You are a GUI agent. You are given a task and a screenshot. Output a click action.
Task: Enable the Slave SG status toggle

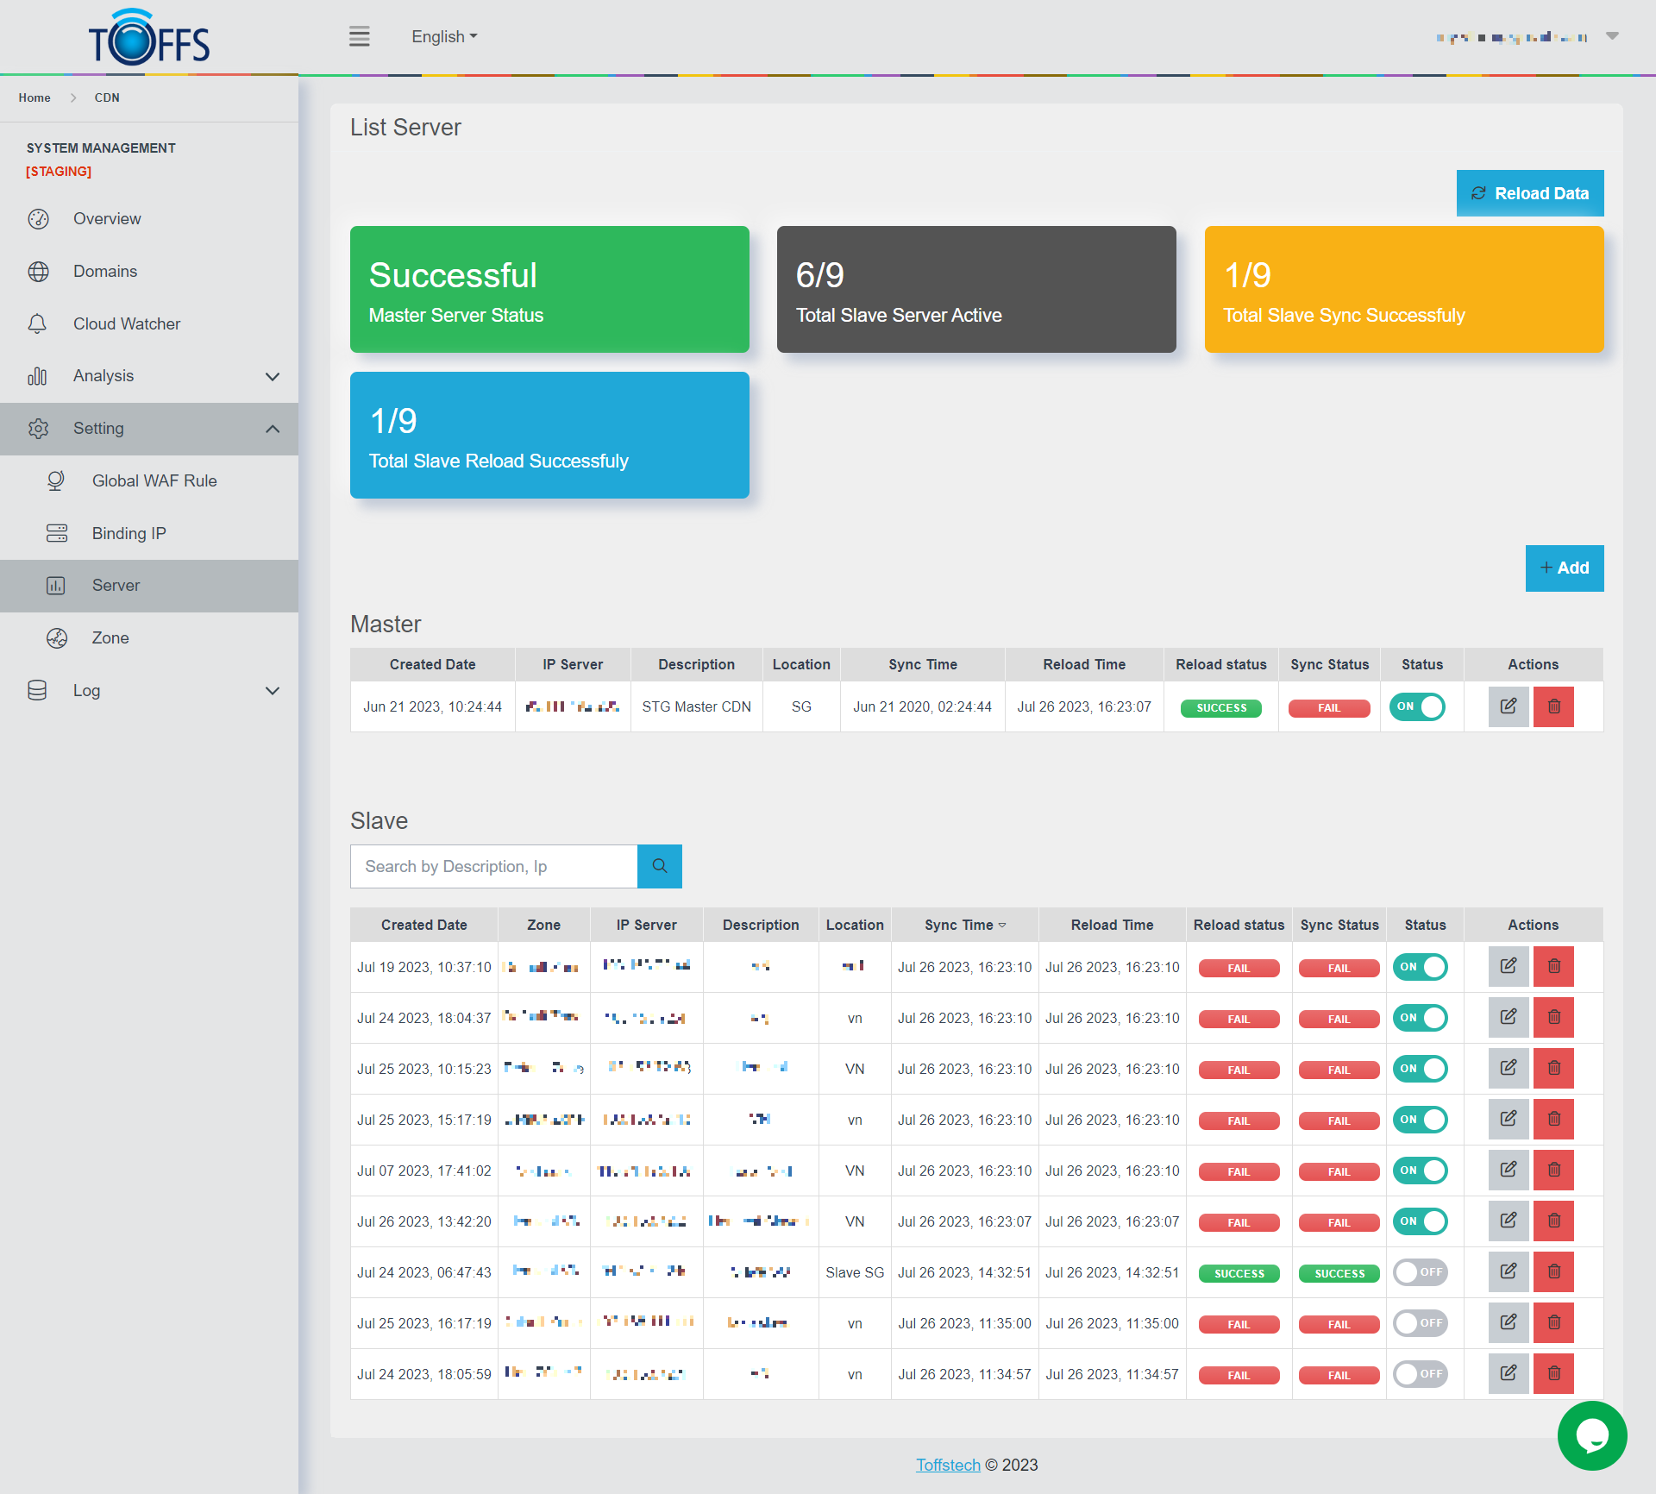[x=1421, y=1271]
